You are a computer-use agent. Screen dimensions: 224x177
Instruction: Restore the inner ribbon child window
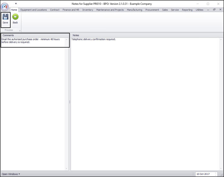[x=214, y=10]
